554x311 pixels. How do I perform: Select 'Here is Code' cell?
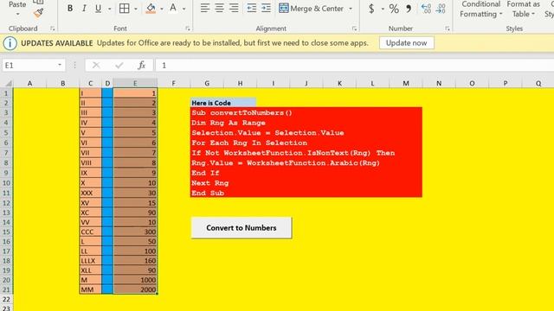pyautogui.click(x=223, y=103)
